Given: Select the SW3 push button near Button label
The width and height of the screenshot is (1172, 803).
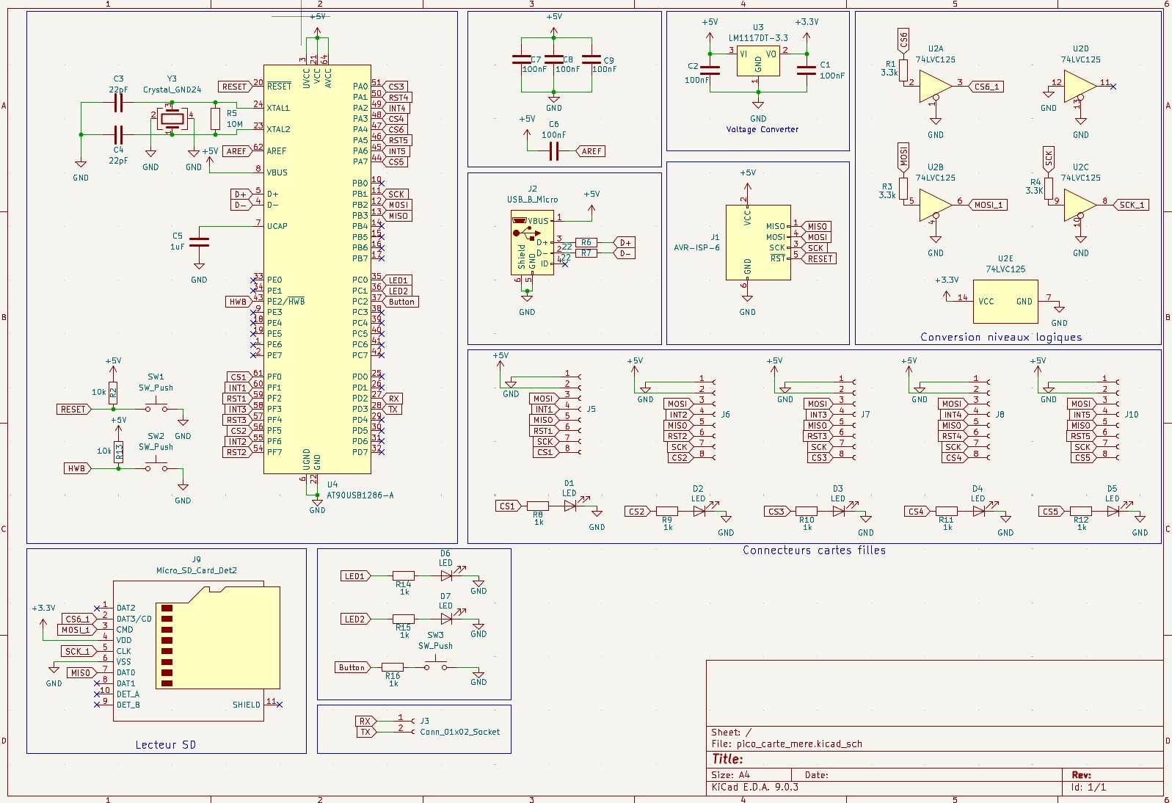Looking at the screenshot, I should point(435,665).
